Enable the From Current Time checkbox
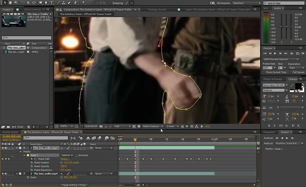 point(264,72)
